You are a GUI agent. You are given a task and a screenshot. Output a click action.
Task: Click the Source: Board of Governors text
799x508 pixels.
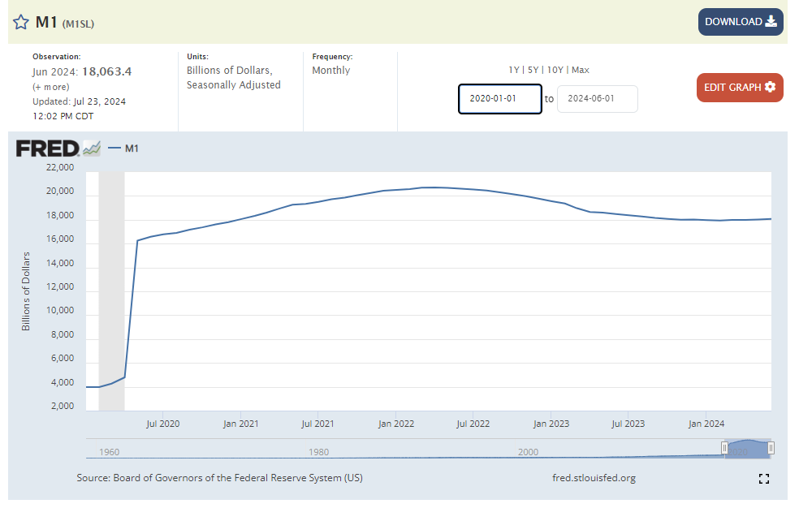pos(219,478)
